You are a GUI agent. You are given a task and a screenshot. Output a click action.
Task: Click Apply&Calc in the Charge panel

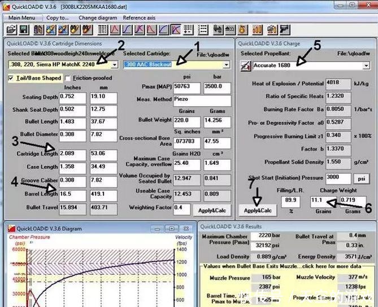[258, 210]
